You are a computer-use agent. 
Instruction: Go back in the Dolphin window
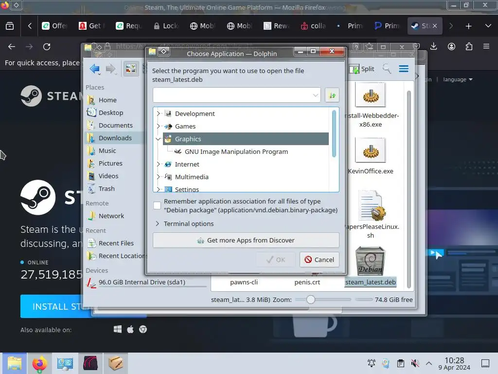(95, 69)
